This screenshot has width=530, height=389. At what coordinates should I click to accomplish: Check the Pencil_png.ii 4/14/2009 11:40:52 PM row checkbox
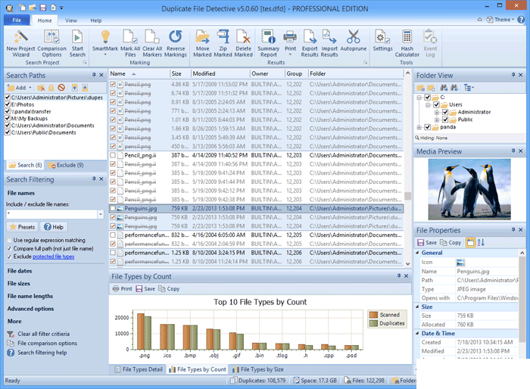tap(113, 155)
